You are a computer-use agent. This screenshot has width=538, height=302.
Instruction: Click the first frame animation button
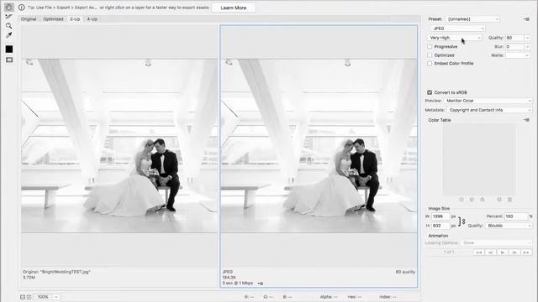pyautogui.click(x=479, y=253)
